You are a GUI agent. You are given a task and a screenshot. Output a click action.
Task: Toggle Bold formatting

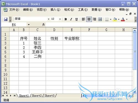[x=66, y=19]
